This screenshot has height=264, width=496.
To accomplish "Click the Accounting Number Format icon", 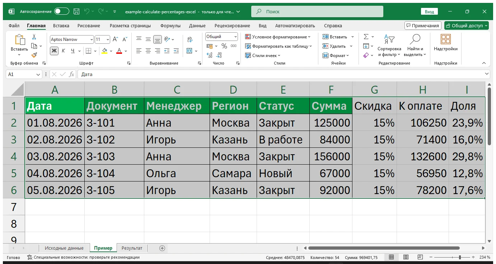I will tap(210, 46).
